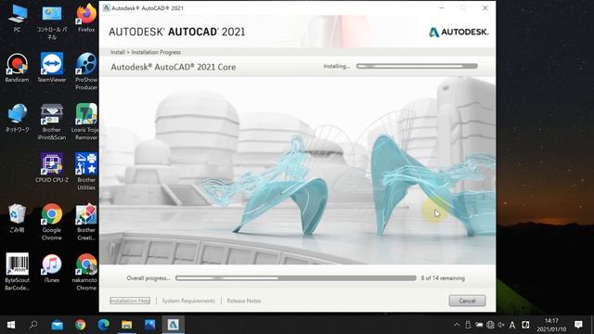Image resolution: width=594 pixels, height=334 pixels.
Task: Click the Overall progress bar
Action: tap(296, 278)
